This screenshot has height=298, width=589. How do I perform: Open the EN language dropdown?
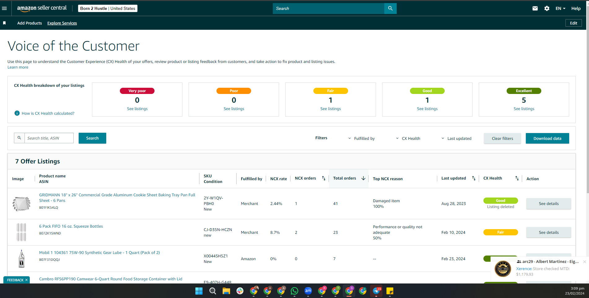point(560,8)
